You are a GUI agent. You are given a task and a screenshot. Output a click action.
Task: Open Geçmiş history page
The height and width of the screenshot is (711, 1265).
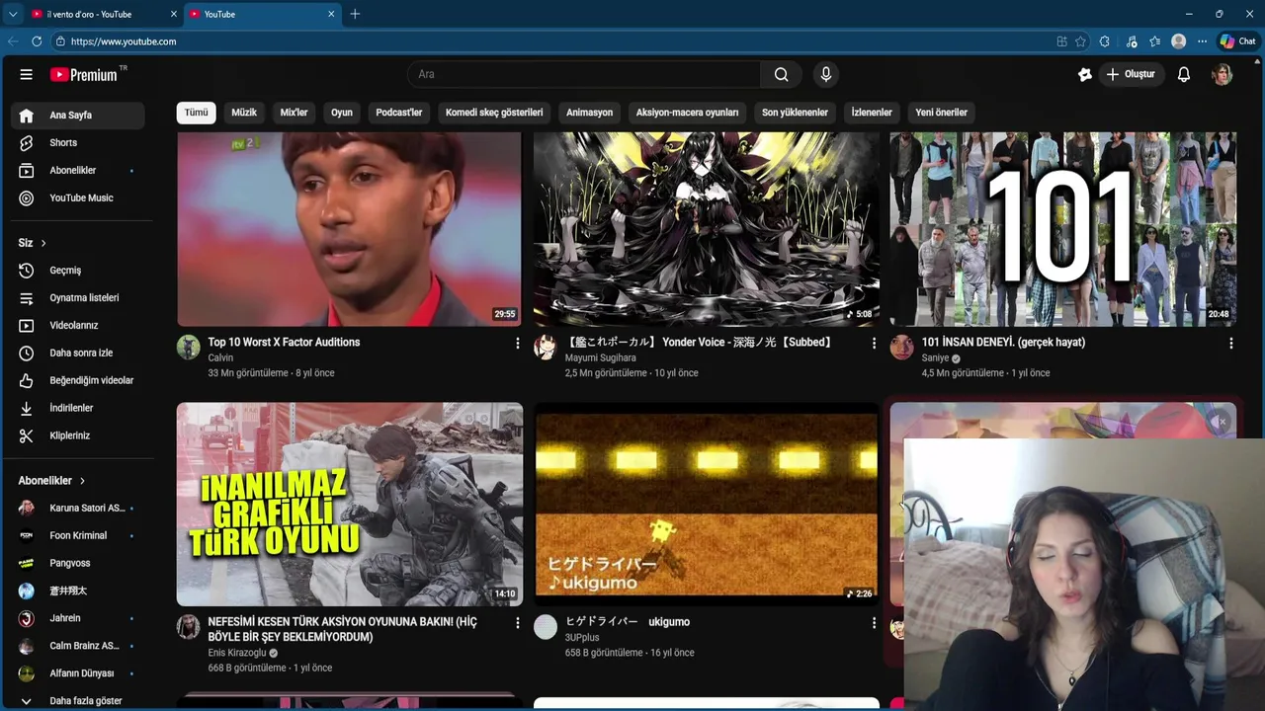click(78, 270)
